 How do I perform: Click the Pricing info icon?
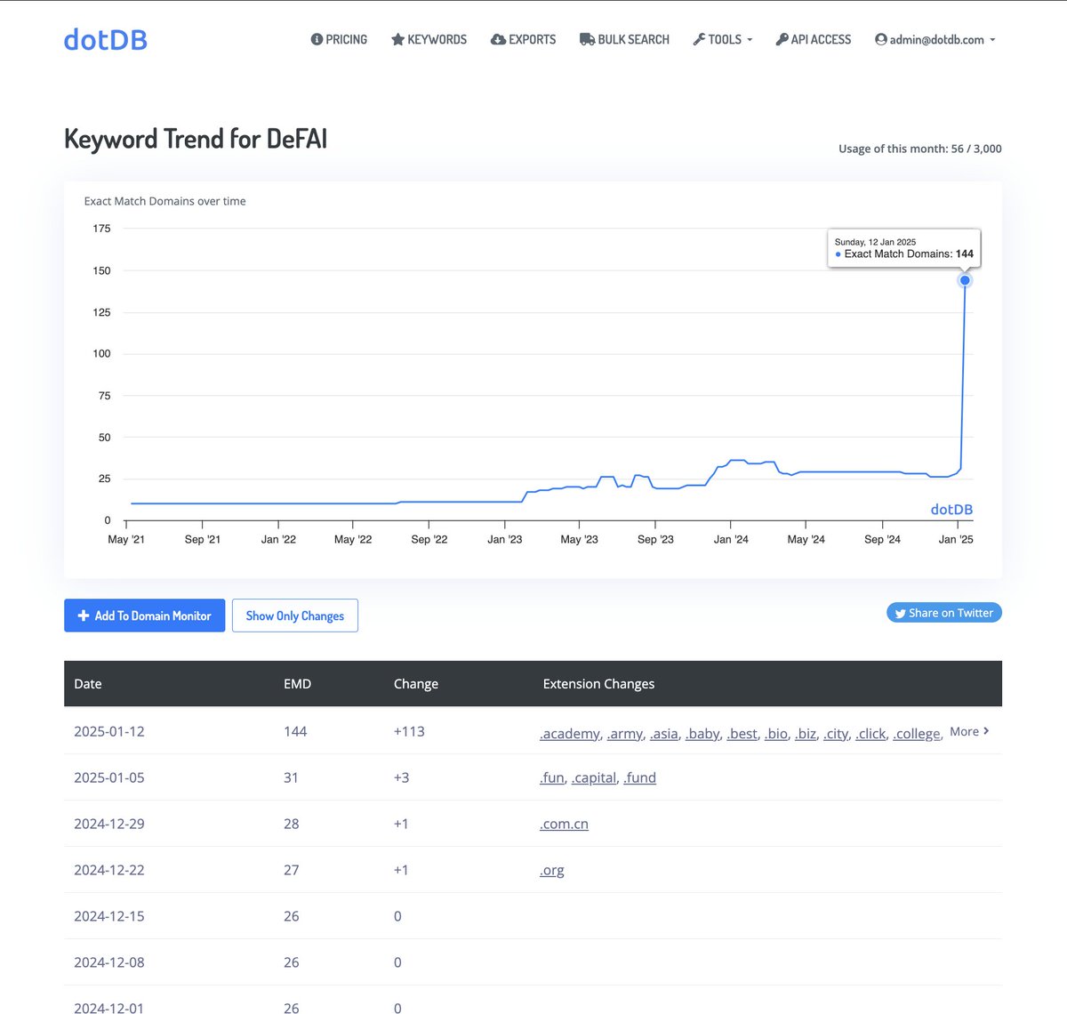[317, 39]
